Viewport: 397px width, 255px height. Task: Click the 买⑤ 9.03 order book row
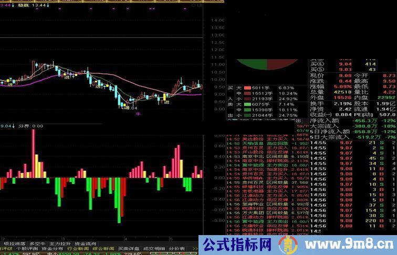[343, 70]
